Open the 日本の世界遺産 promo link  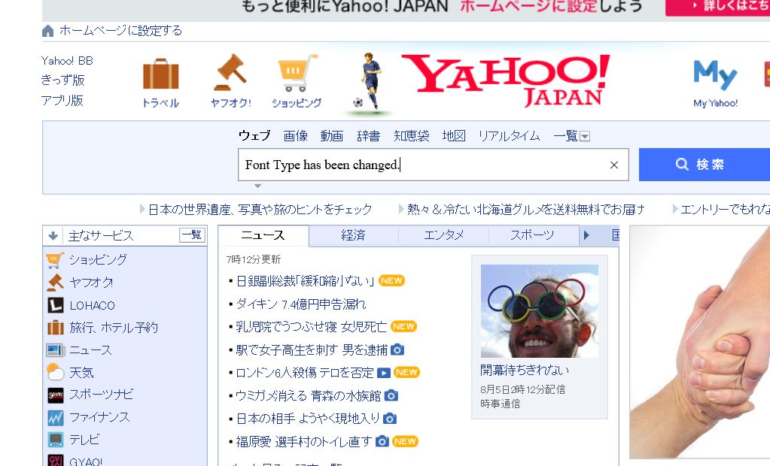point(260,210)
